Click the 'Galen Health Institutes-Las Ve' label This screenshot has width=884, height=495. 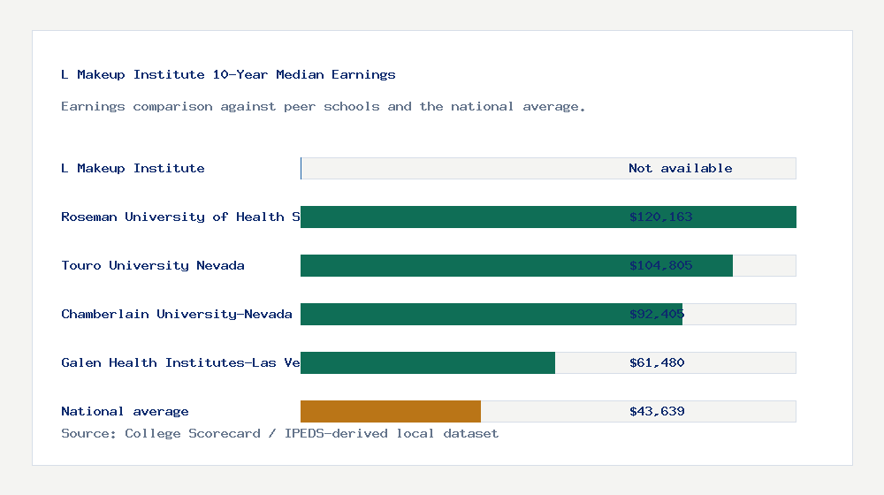point(180,362)
